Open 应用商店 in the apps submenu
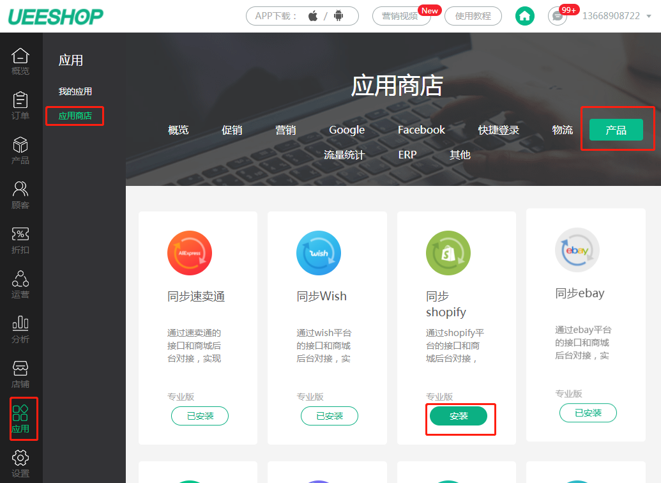 click(75, 116)
